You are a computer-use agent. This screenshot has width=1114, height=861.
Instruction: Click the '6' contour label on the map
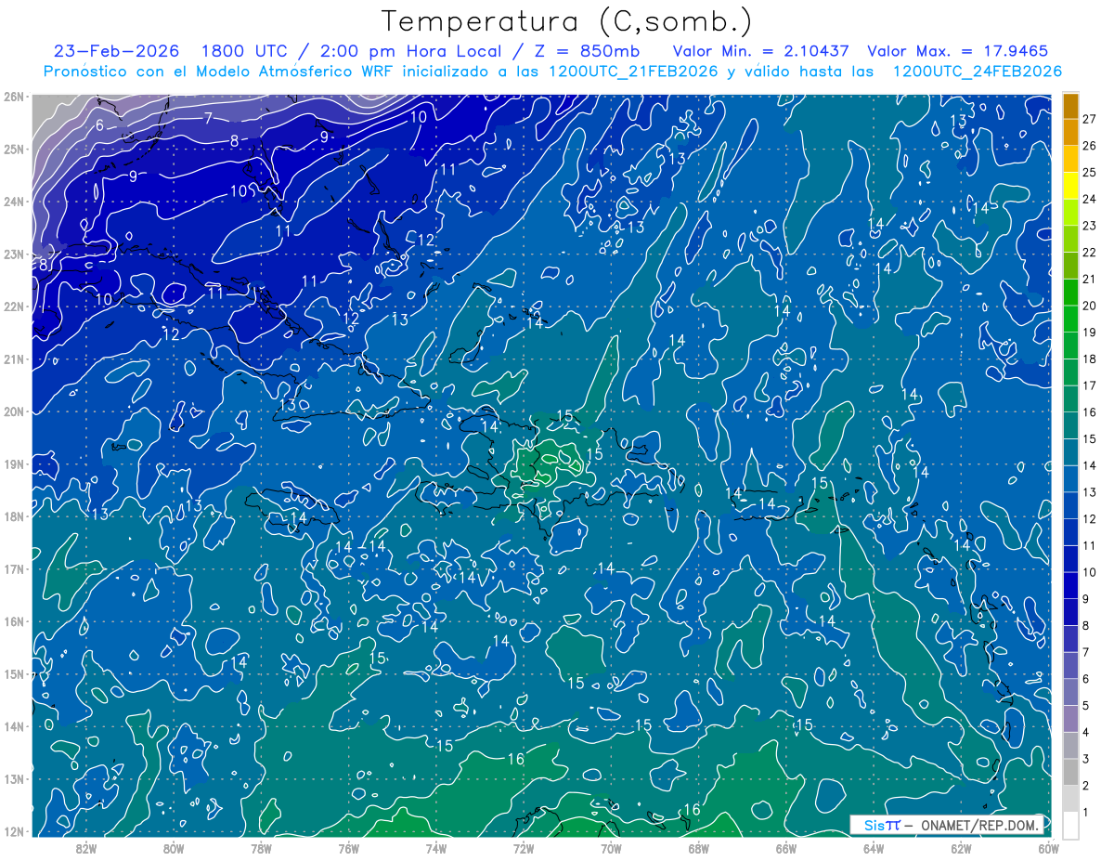(x=99, y=125)
